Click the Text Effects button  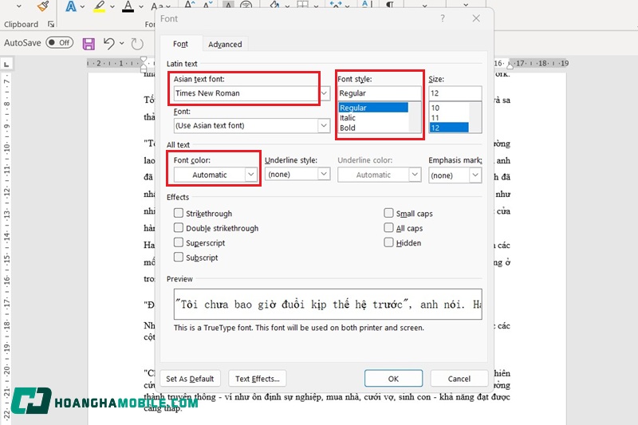(257, 379)
